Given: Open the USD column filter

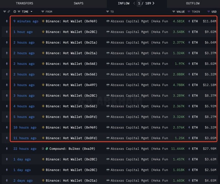Looking at the screenshot, I should pyautogui.click(x=209, y=12).
